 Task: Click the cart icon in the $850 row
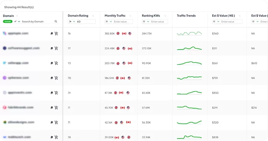tap(56, 93)
